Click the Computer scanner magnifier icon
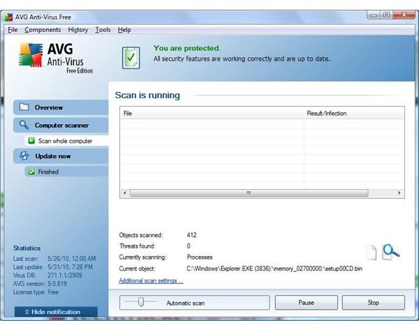This screenshot has width=419, height=325. 24,125
